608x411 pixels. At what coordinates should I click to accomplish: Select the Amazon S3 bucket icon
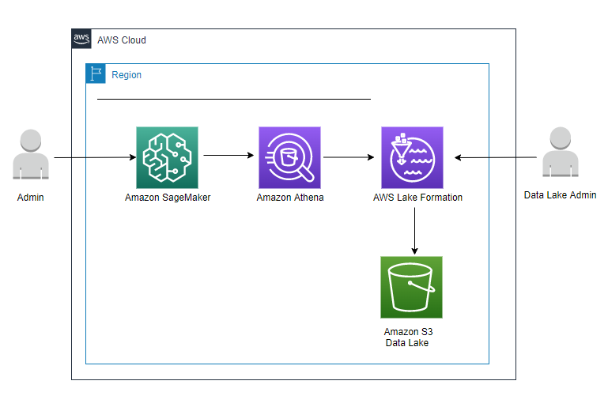coord(411,288)
